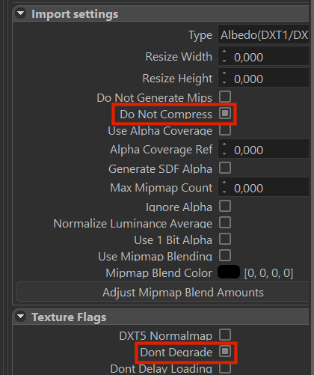Increase Resize Width with the up arrow

(x=224, y=52)
